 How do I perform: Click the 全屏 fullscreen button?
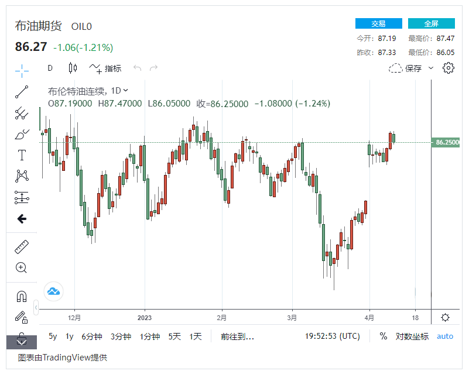(431, 23)
